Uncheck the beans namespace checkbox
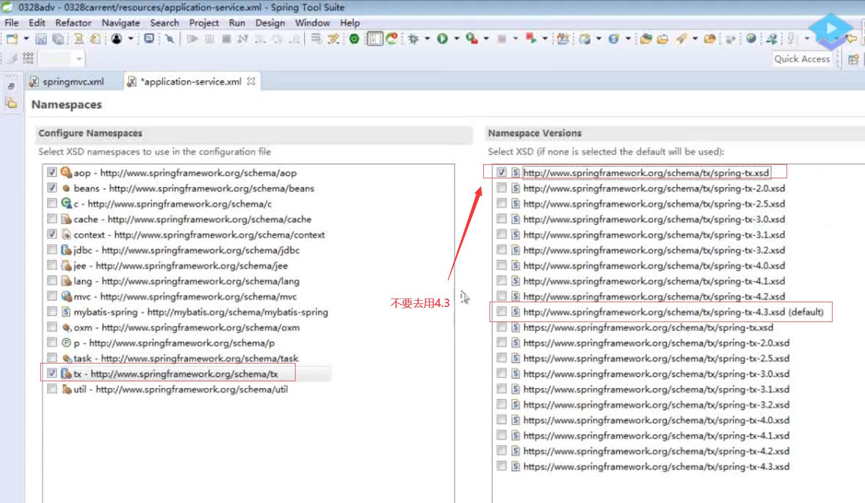The height and width of the screenshot is (503, 865). (x=52, y=188)
